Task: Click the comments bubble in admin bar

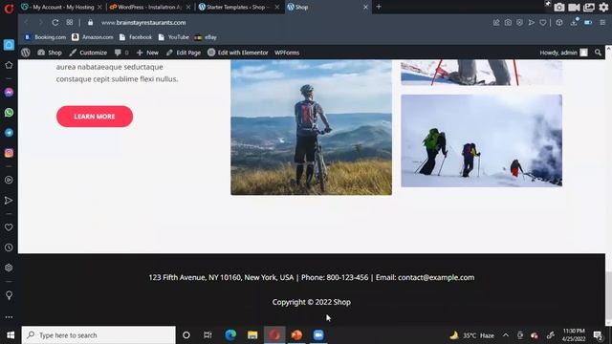Action: (x=121, y=53)
